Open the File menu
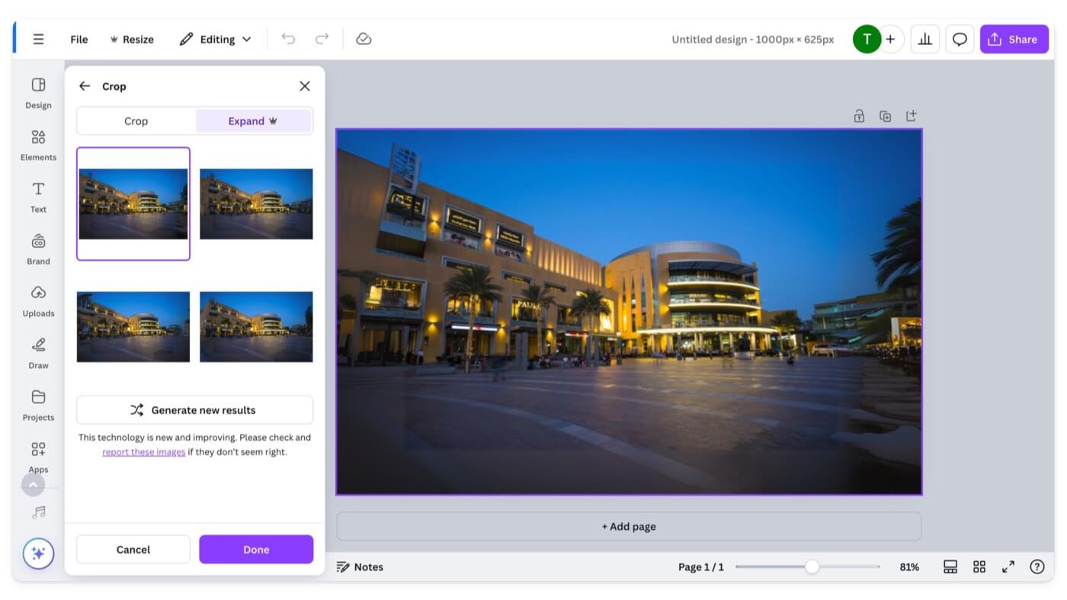The image size is (1067, 600). tap(79, 39)
